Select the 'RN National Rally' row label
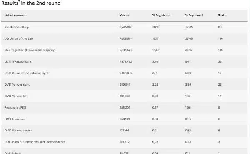This screenshot has height=154, width=250. pyautogui.click(x=17, y=27)
